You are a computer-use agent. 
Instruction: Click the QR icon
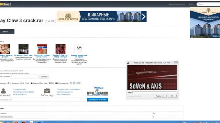point(49,83)
